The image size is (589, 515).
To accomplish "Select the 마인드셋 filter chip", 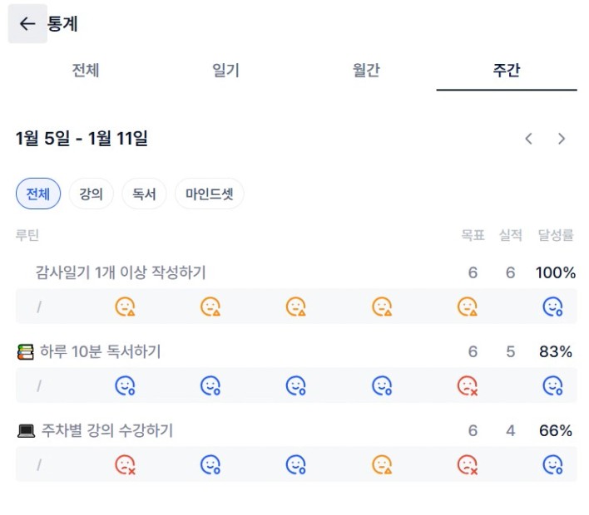I will pos(209,194).
